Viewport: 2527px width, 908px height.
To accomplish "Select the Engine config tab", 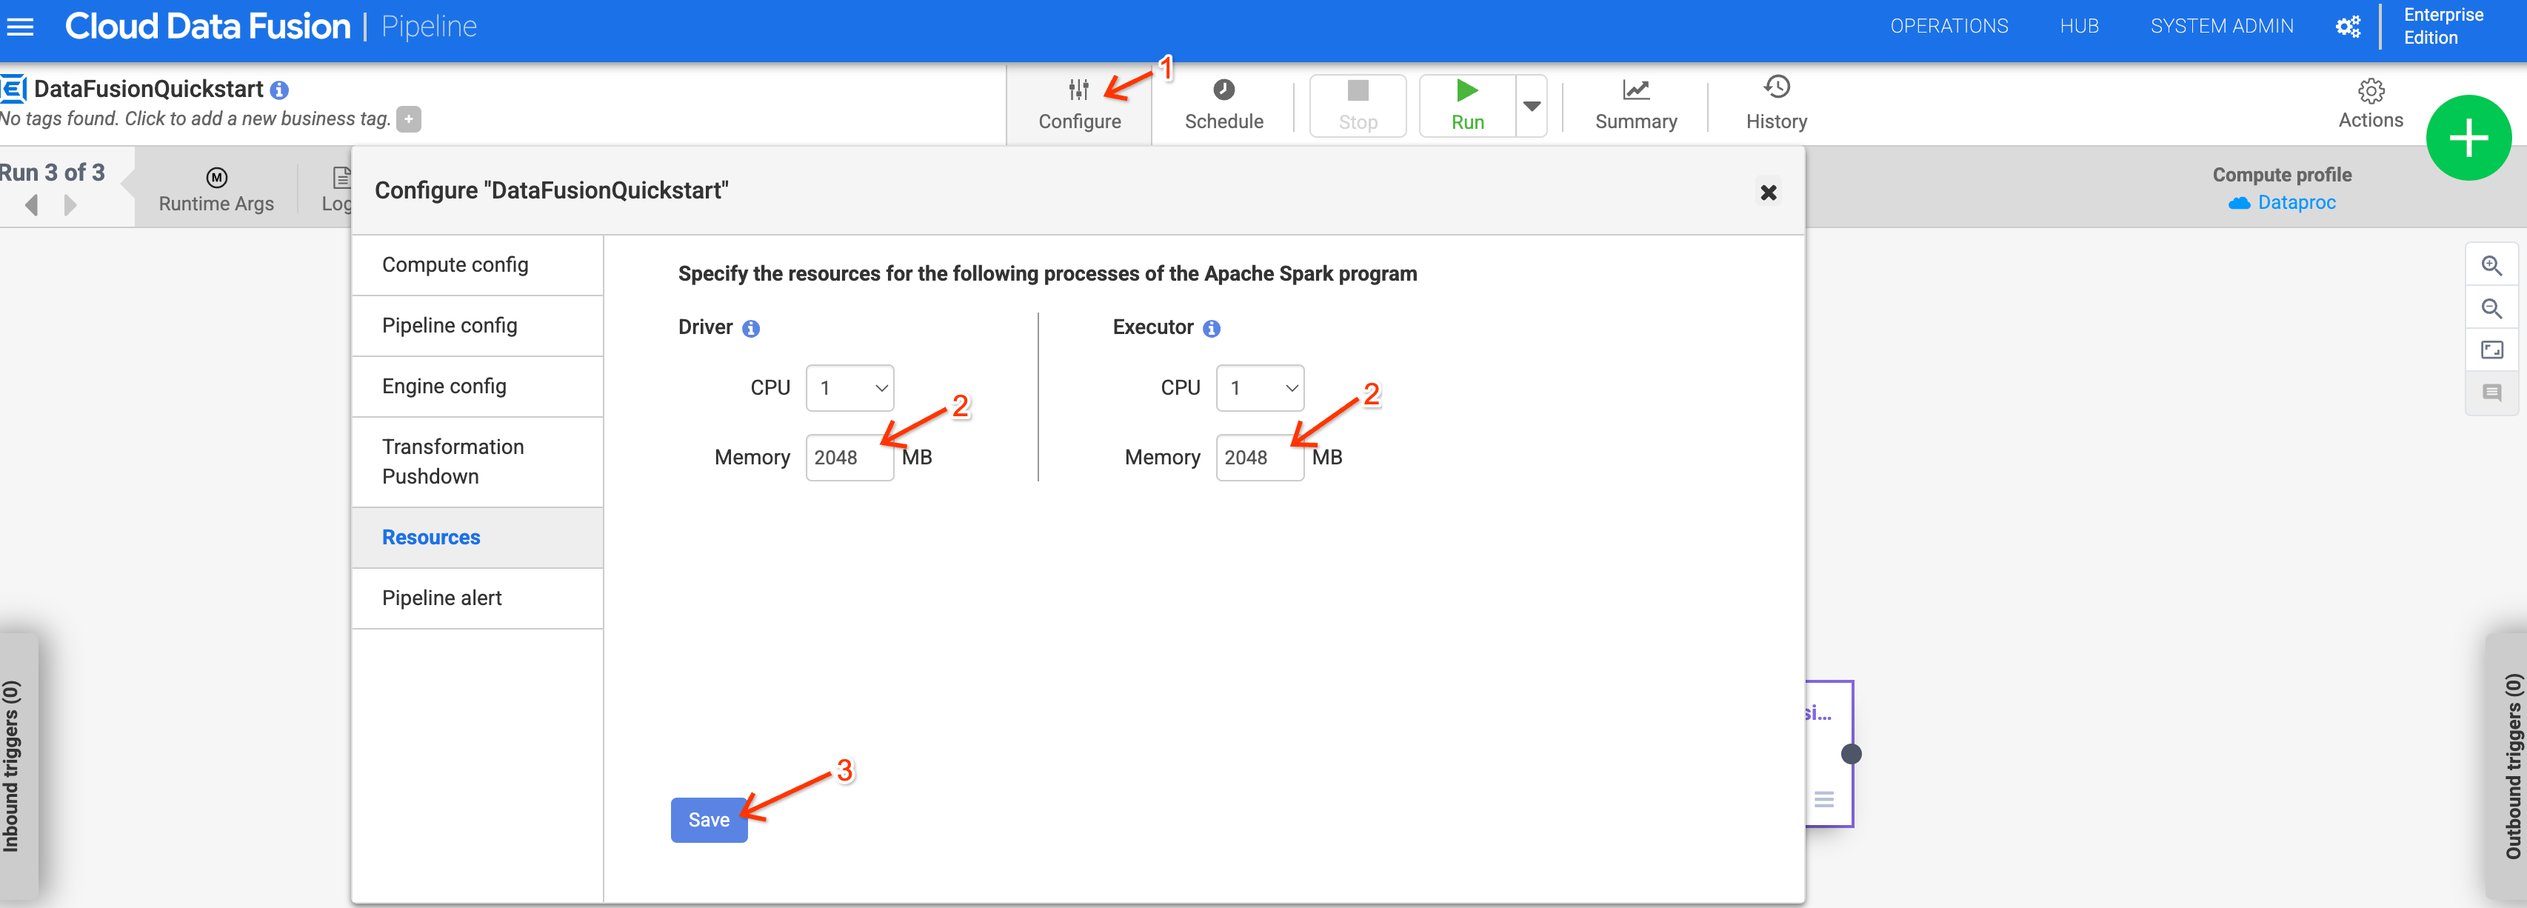I will [x=443, y=385].
